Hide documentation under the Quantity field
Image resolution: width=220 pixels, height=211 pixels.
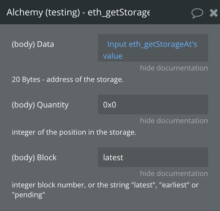coord(174,121)
